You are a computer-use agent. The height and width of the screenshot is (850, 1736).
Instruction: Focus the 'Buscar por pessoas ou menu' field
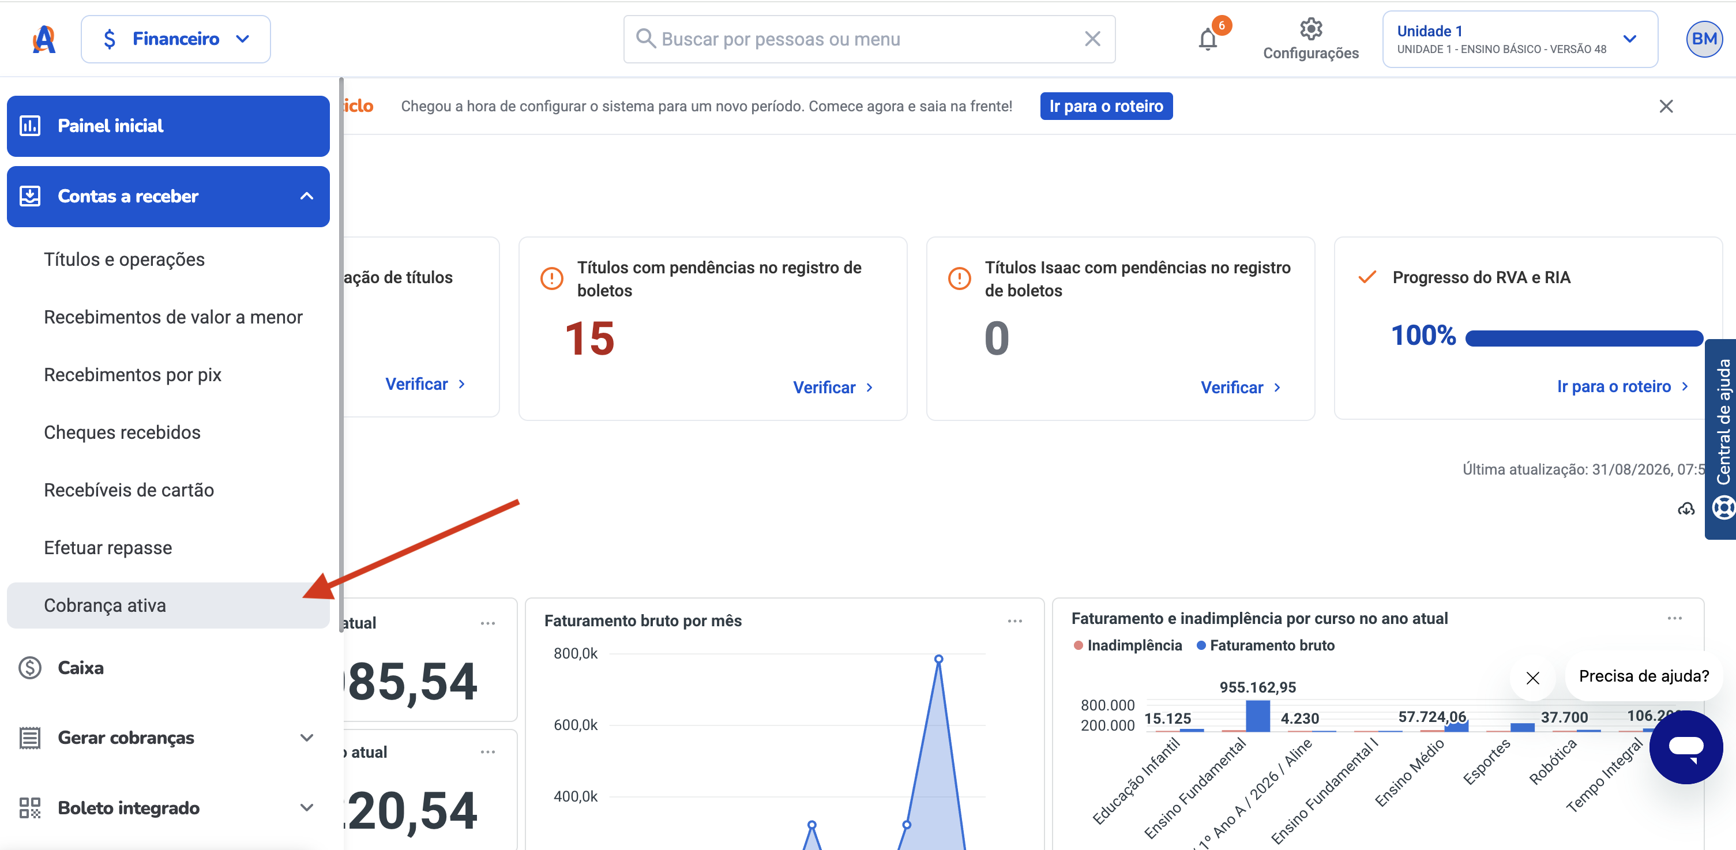point(869,39)
